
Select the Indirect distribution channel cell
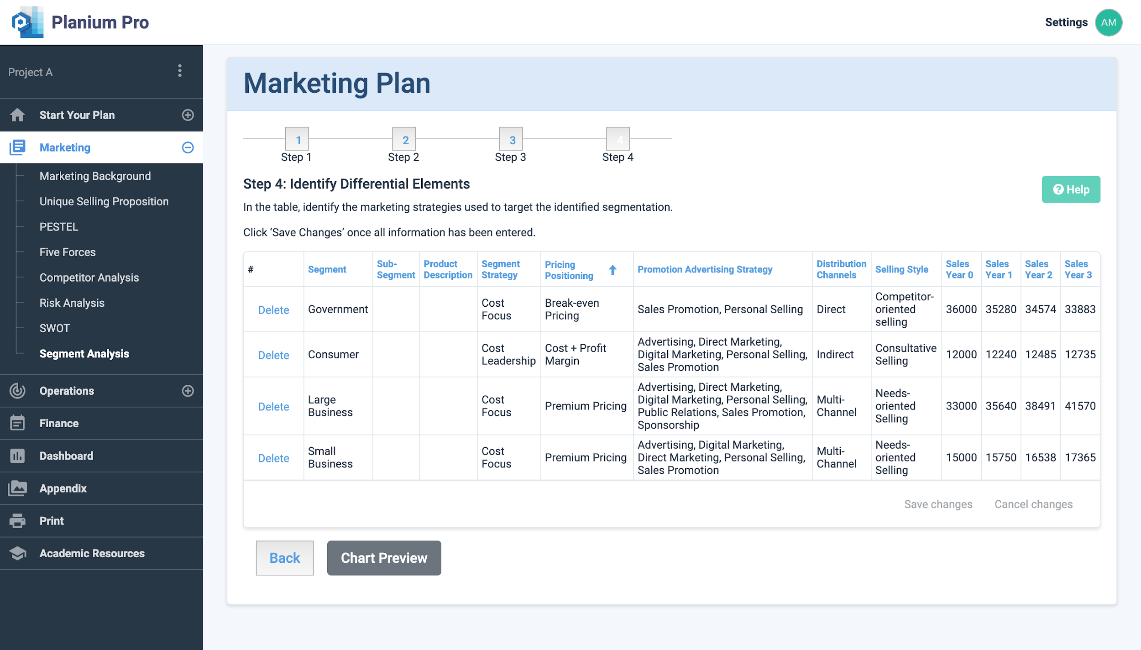click(x=841, y=355)
